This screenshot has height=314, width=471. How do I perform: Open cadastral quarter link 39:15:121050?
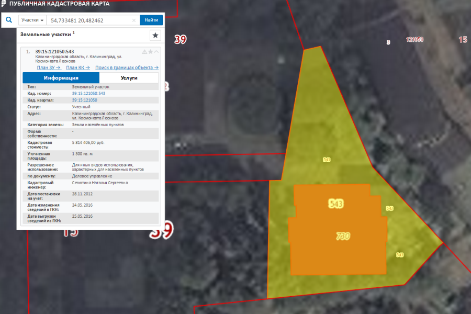(x=84, y=99)
